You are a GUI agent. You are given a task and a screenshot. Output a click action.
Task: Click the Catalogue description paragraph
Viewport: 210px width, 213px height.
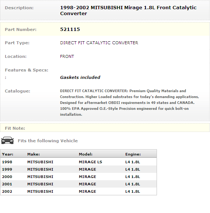click(129, 102)
